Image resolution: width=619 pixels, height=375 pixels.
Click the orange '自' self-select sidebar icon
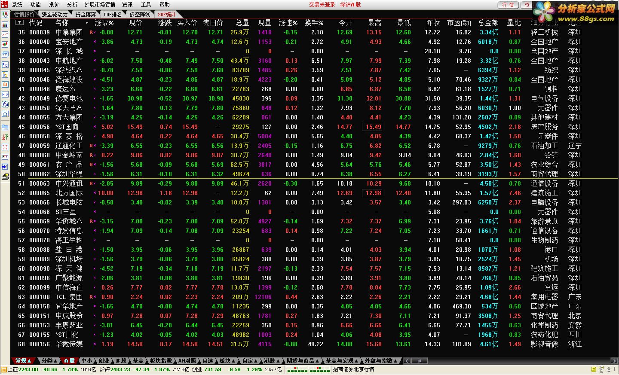click(5, 85)
